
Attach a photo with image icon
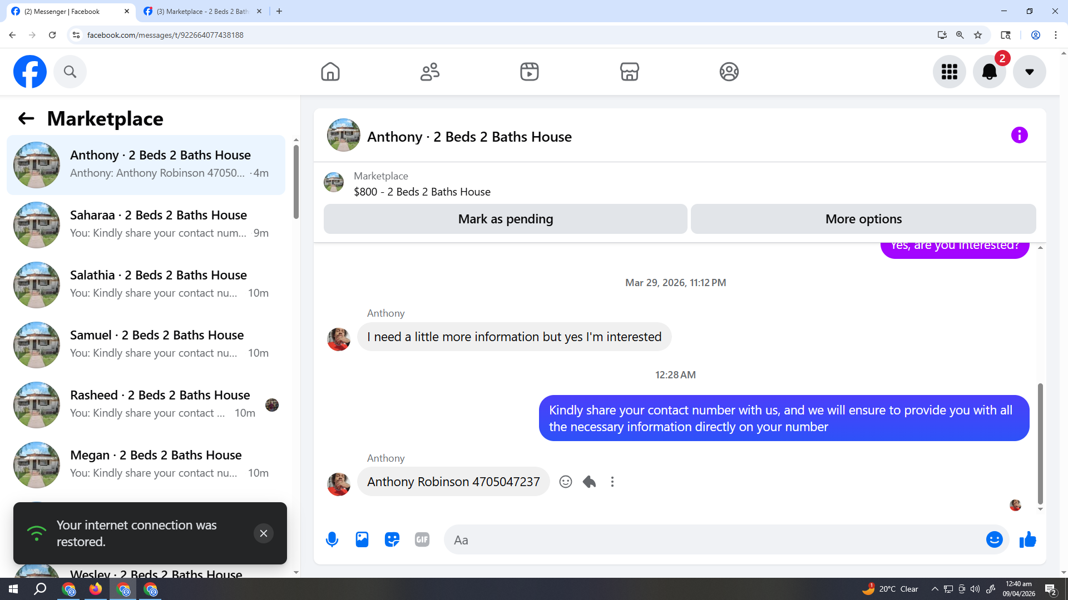(x=362, y=539)
